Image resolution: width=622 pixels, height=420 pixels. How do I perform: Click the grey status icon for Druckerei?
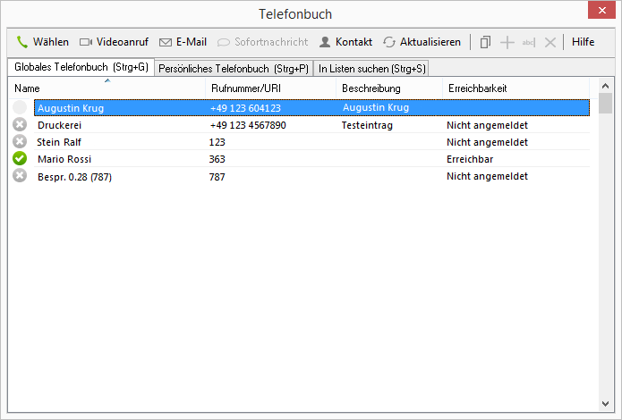20,125
